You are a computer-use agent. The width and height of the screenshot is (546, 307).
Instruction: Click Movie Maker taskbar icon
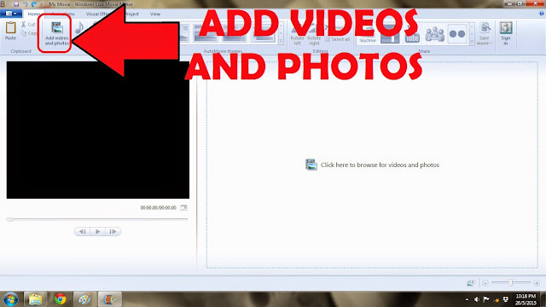[109, 299]
